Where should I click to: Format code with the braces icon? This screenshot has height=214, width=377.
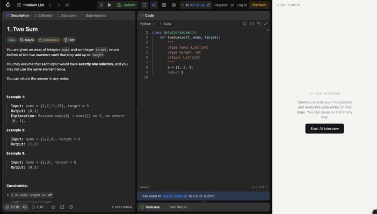[x=252, y=24]
